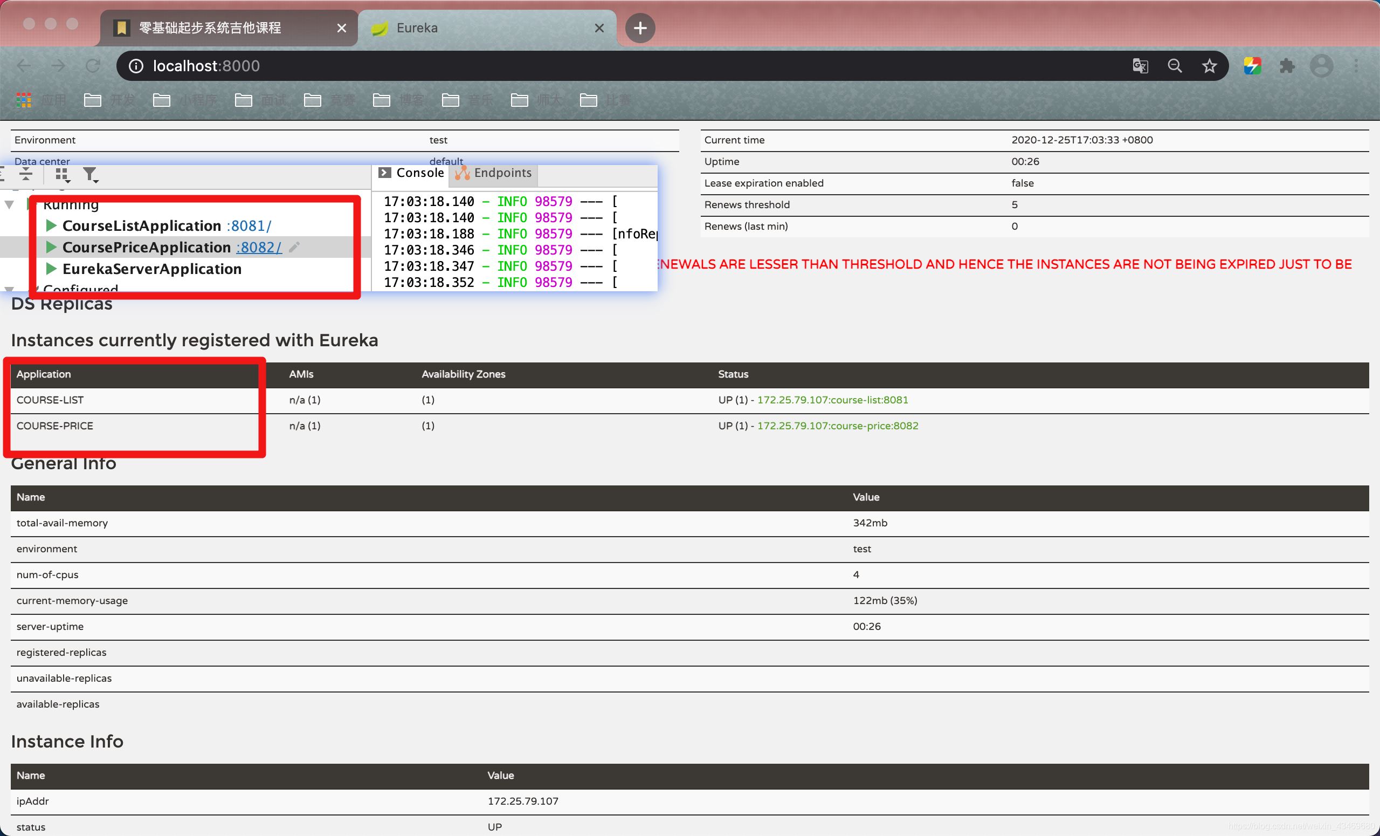The image size is (1380, 836).
Task: Reload the page with the refresh icon
Action: (92, 66)
